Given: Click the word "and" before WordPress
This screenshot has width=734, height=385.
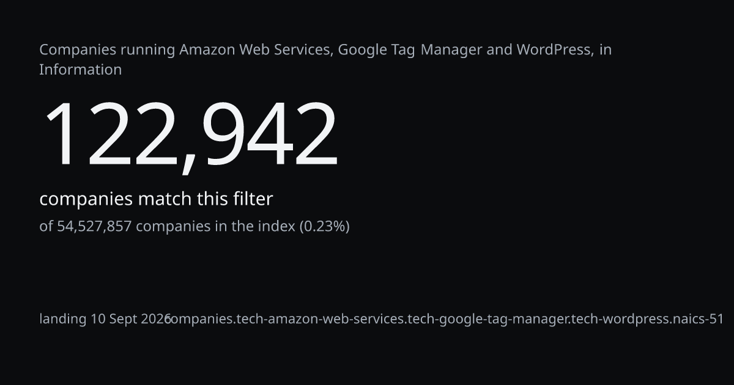Looking at the screenshot, I should pos(499,50).
